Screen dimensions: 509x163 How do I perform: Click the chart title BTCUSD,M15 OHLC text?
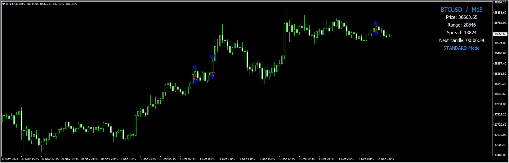pyautogui.click(x=41, y=4)
